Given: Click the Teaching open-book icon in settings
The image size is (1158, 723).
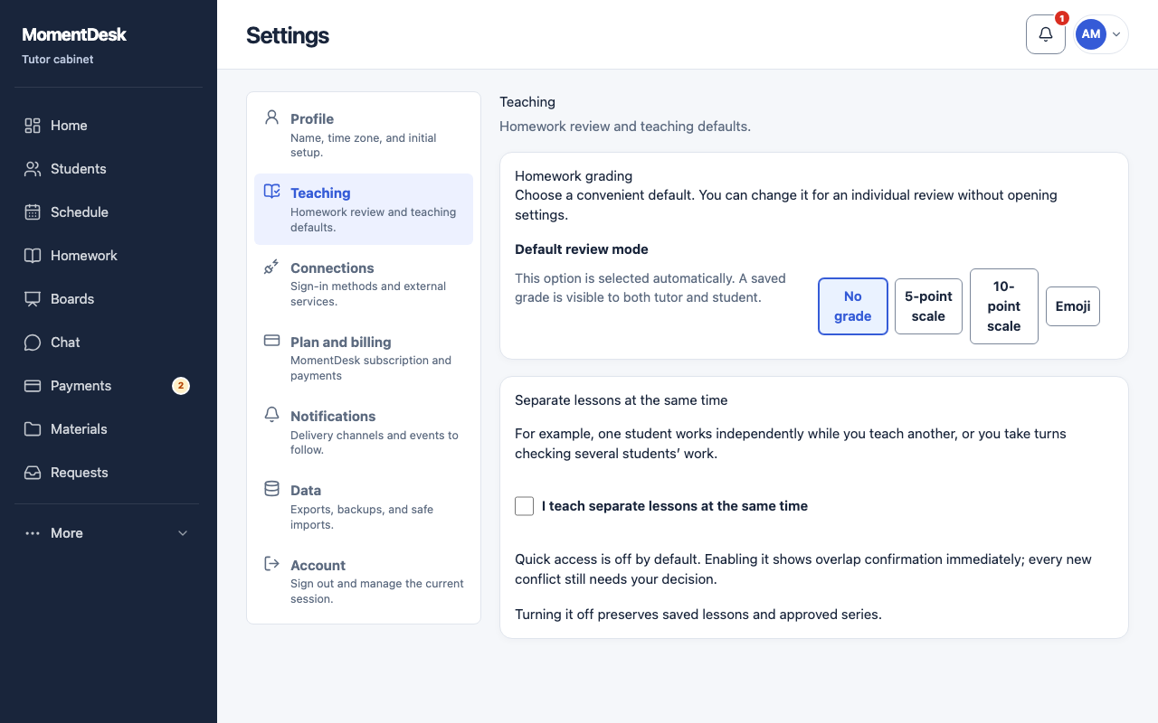Looking at the screenshot, I should 271,192.
